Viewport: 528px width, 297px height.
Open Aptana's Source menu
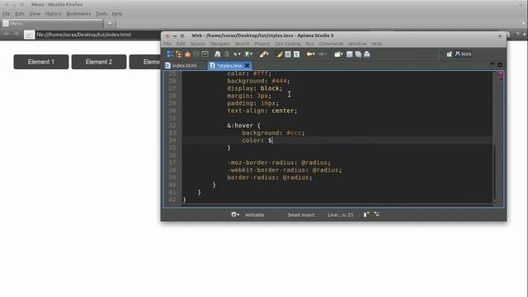tap(198, 44)
